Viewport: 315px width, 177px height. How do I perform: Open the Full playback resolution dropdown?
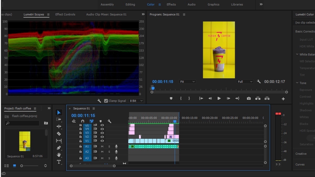pos(245,82)
